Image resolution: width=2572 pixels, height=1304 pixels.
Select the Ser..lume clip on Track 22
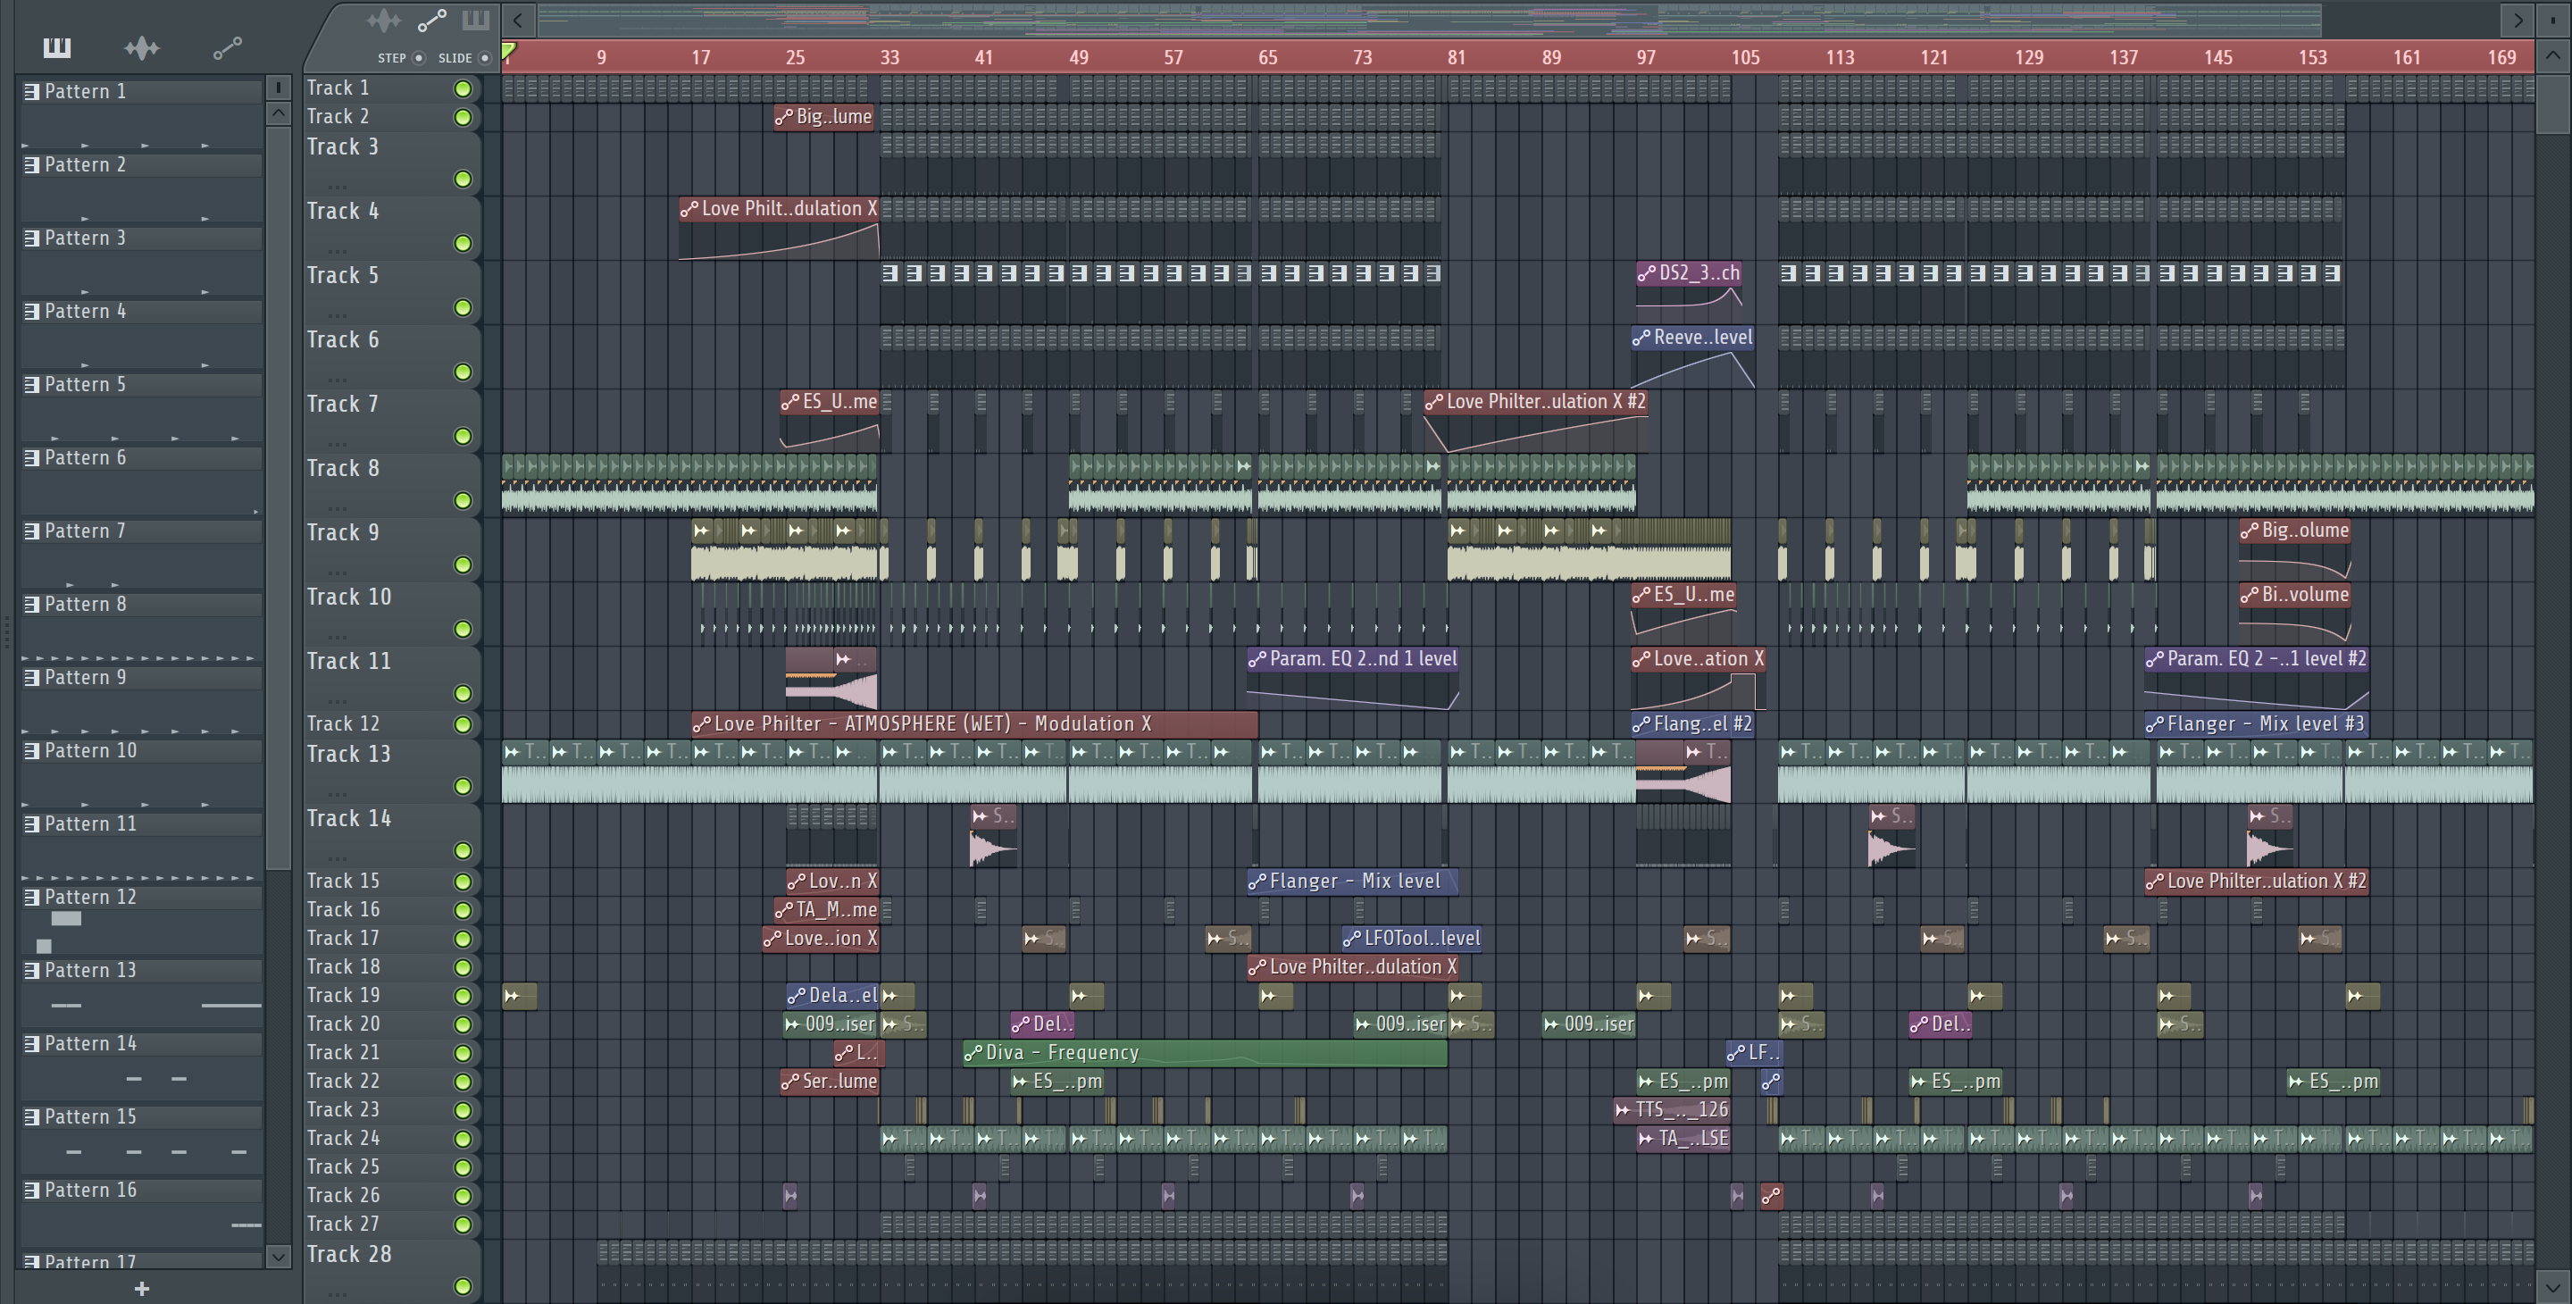829,1082
